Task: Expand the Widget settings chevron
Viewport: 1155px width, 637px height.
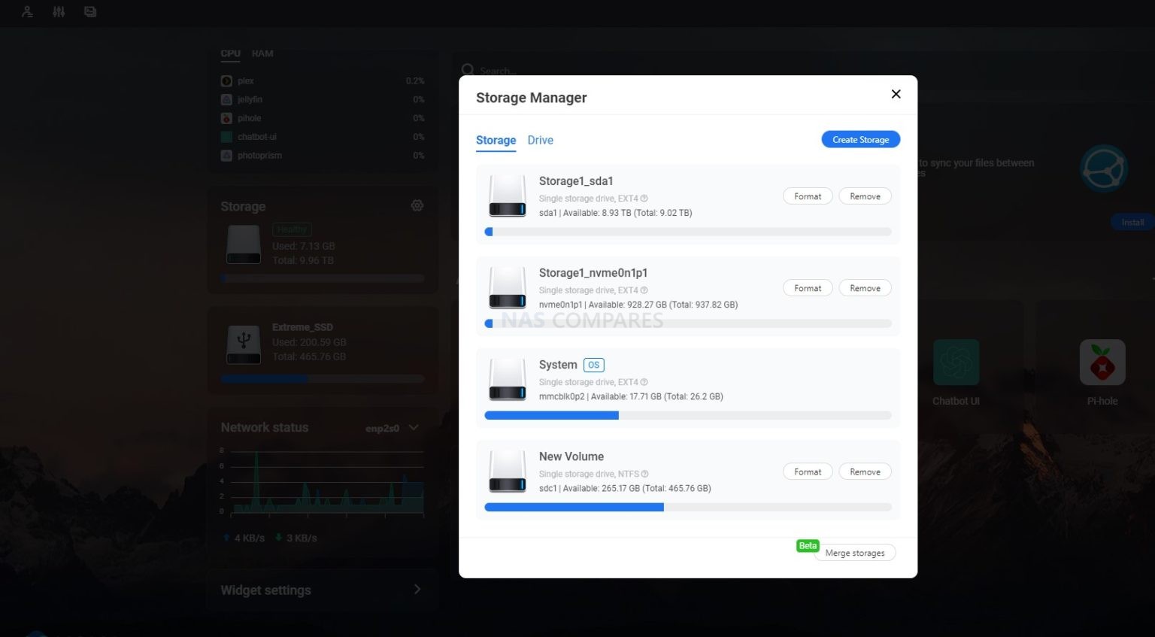Action: [x=417, y=590]
